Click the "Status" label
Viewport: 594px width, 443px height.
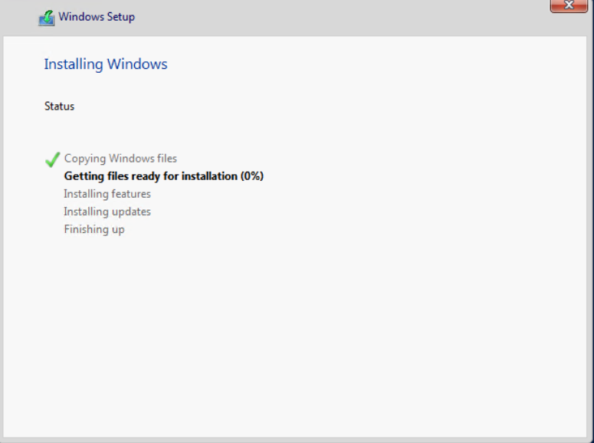59,107
